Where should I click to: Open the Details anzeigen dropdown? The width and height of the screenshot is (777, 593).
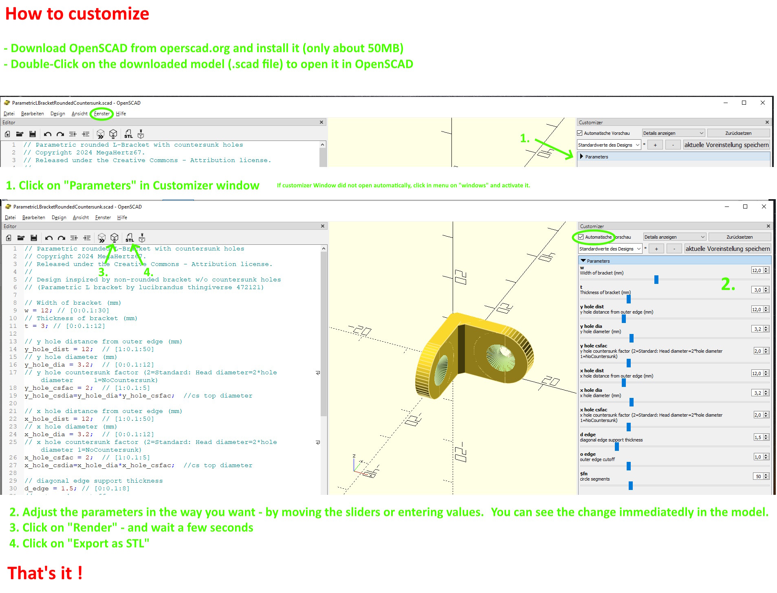tap(674, 237)
